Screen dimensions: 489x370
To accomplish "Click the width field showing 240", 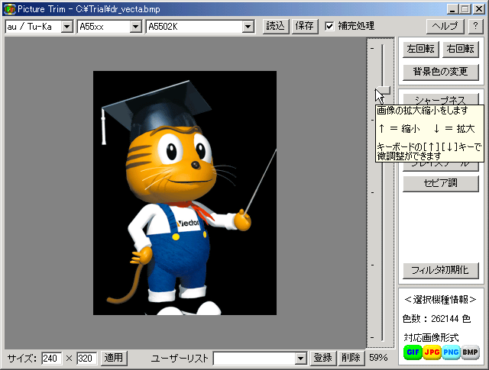I will pos(51,359).
